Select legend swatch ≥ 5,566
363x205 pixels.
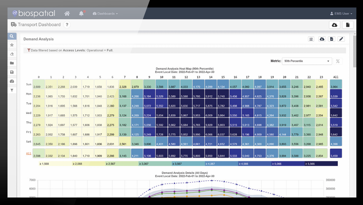tap(321, 164)
